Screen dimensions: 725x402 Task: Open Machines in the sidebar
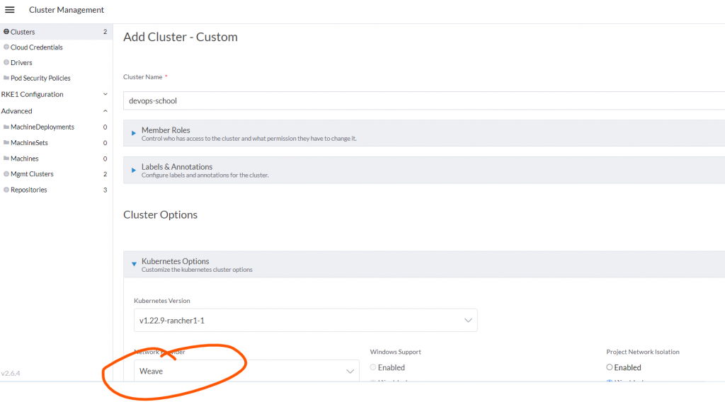pyautogui.click(x=25, y=159)
